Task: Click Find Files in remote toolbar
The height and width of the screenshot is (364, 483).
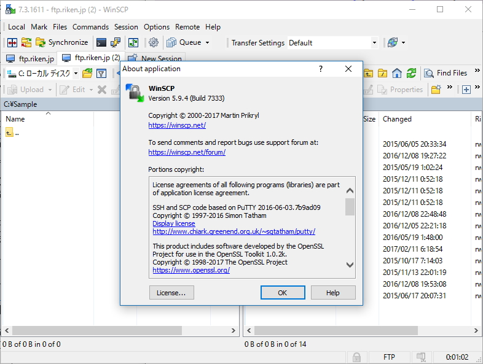Action: (x=446, y=73)
